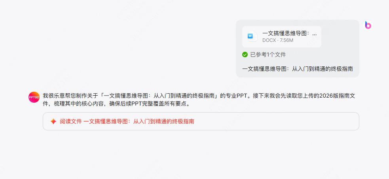The image size is (389, 179).
Task: Click the user message text ending 终极指南
Action: 298,69
